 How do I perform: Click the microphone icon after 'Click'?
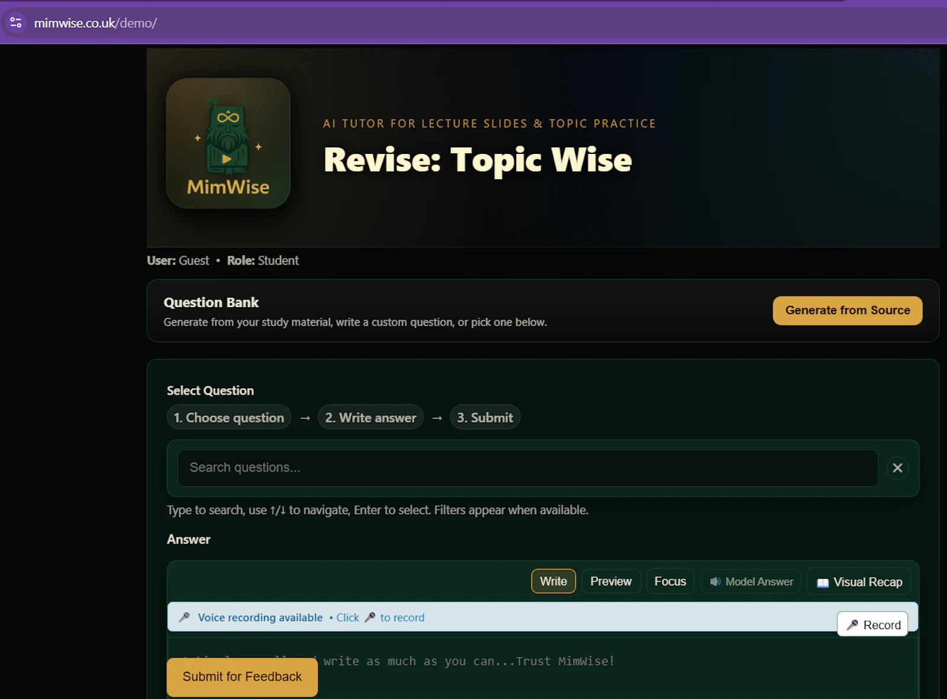click(x=370, y=617)
